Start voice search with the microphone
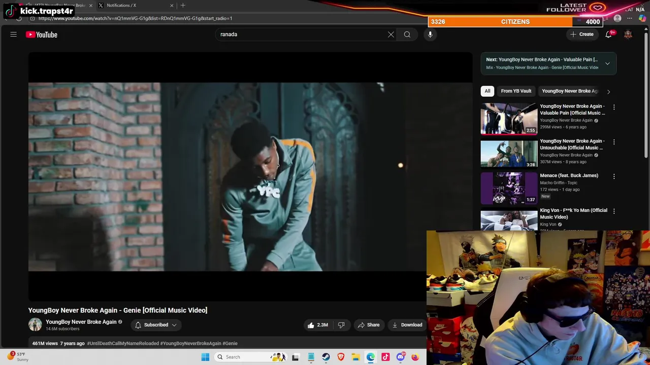The image size is (650, 365). point(430,34)
